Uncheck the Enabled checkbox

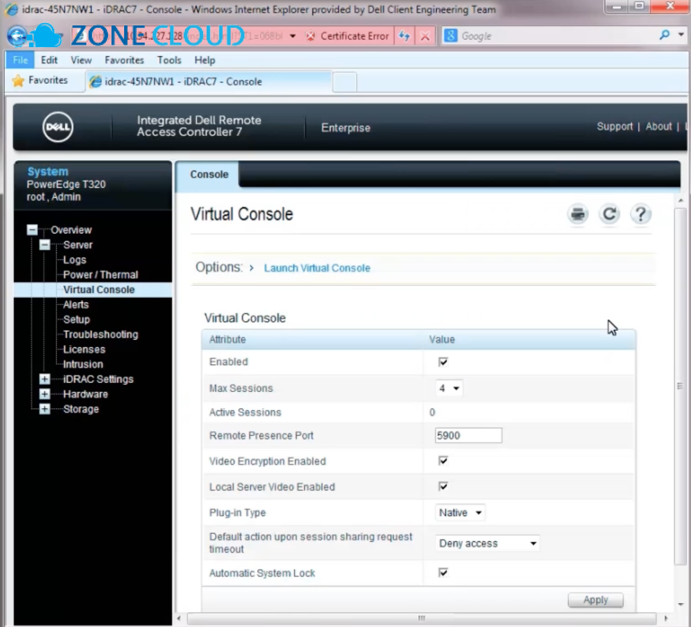click(443, 362)
